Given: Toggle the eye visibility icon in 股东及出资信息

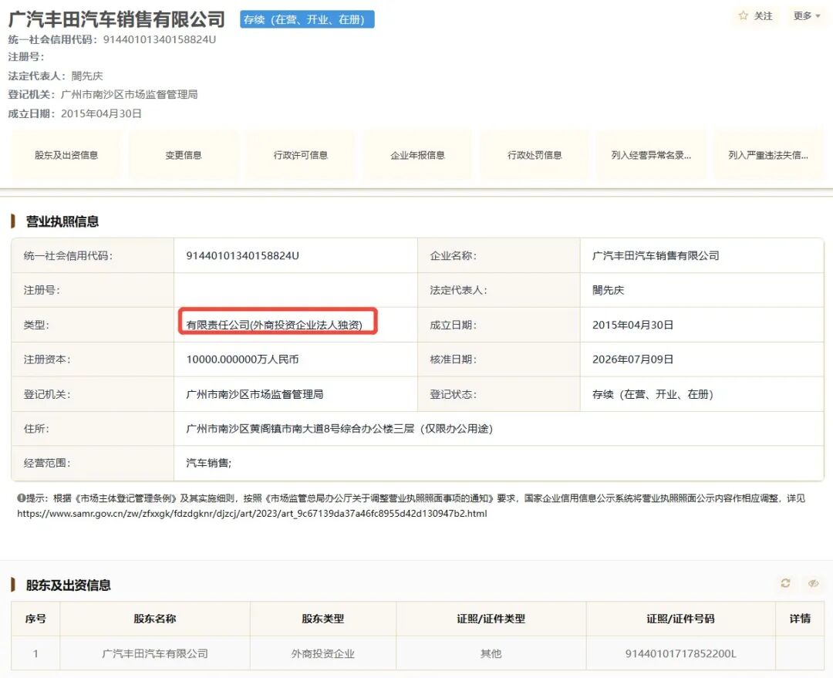Looking at the screenshot, I should click(814, 583).
